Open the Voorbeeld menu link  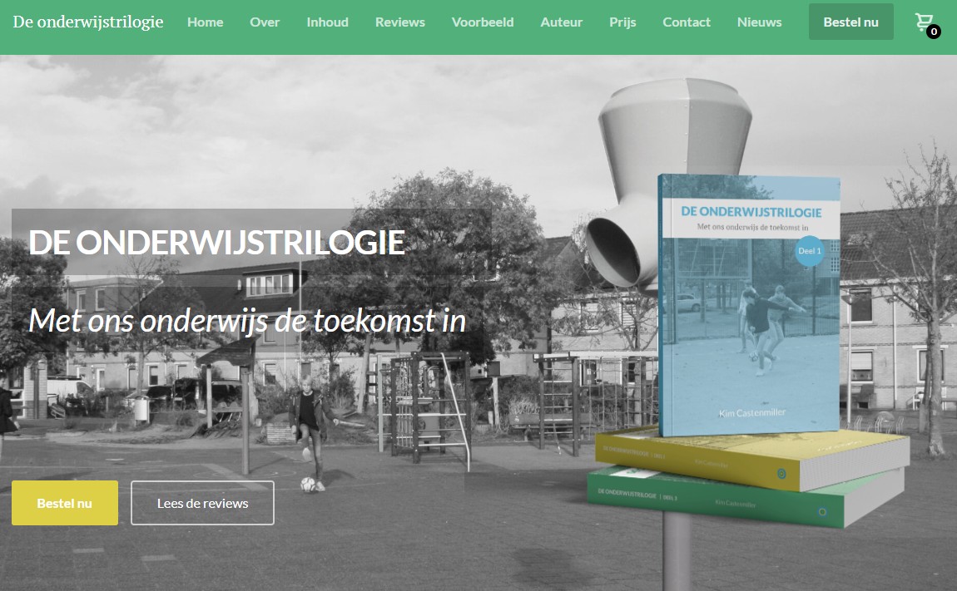coord(483,22)
